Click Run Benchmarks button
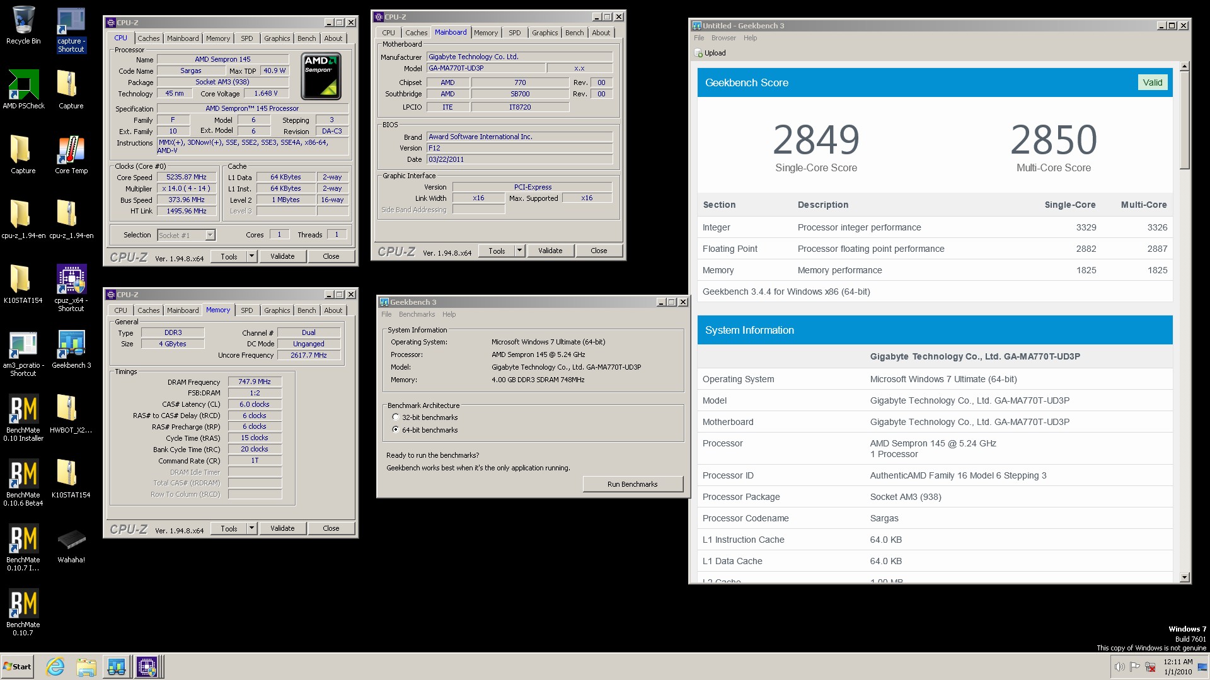This screenshot has width=1210, height=680. [633, 484]
